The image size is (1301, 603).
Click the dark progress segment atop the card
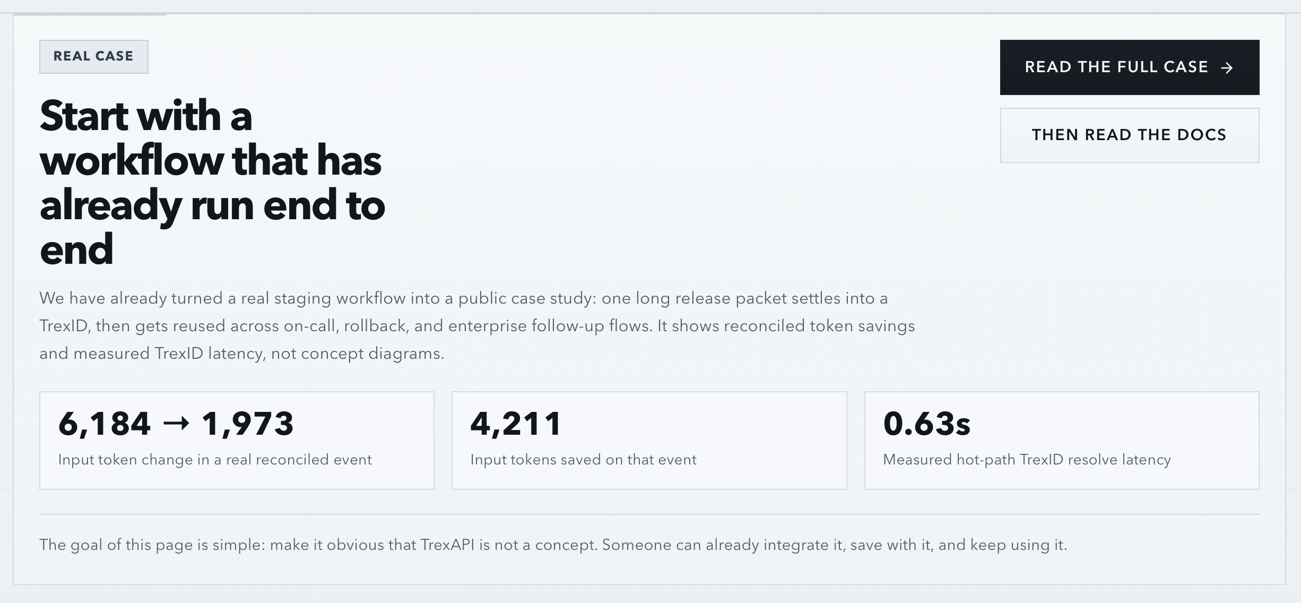click(x=90, y=14)
